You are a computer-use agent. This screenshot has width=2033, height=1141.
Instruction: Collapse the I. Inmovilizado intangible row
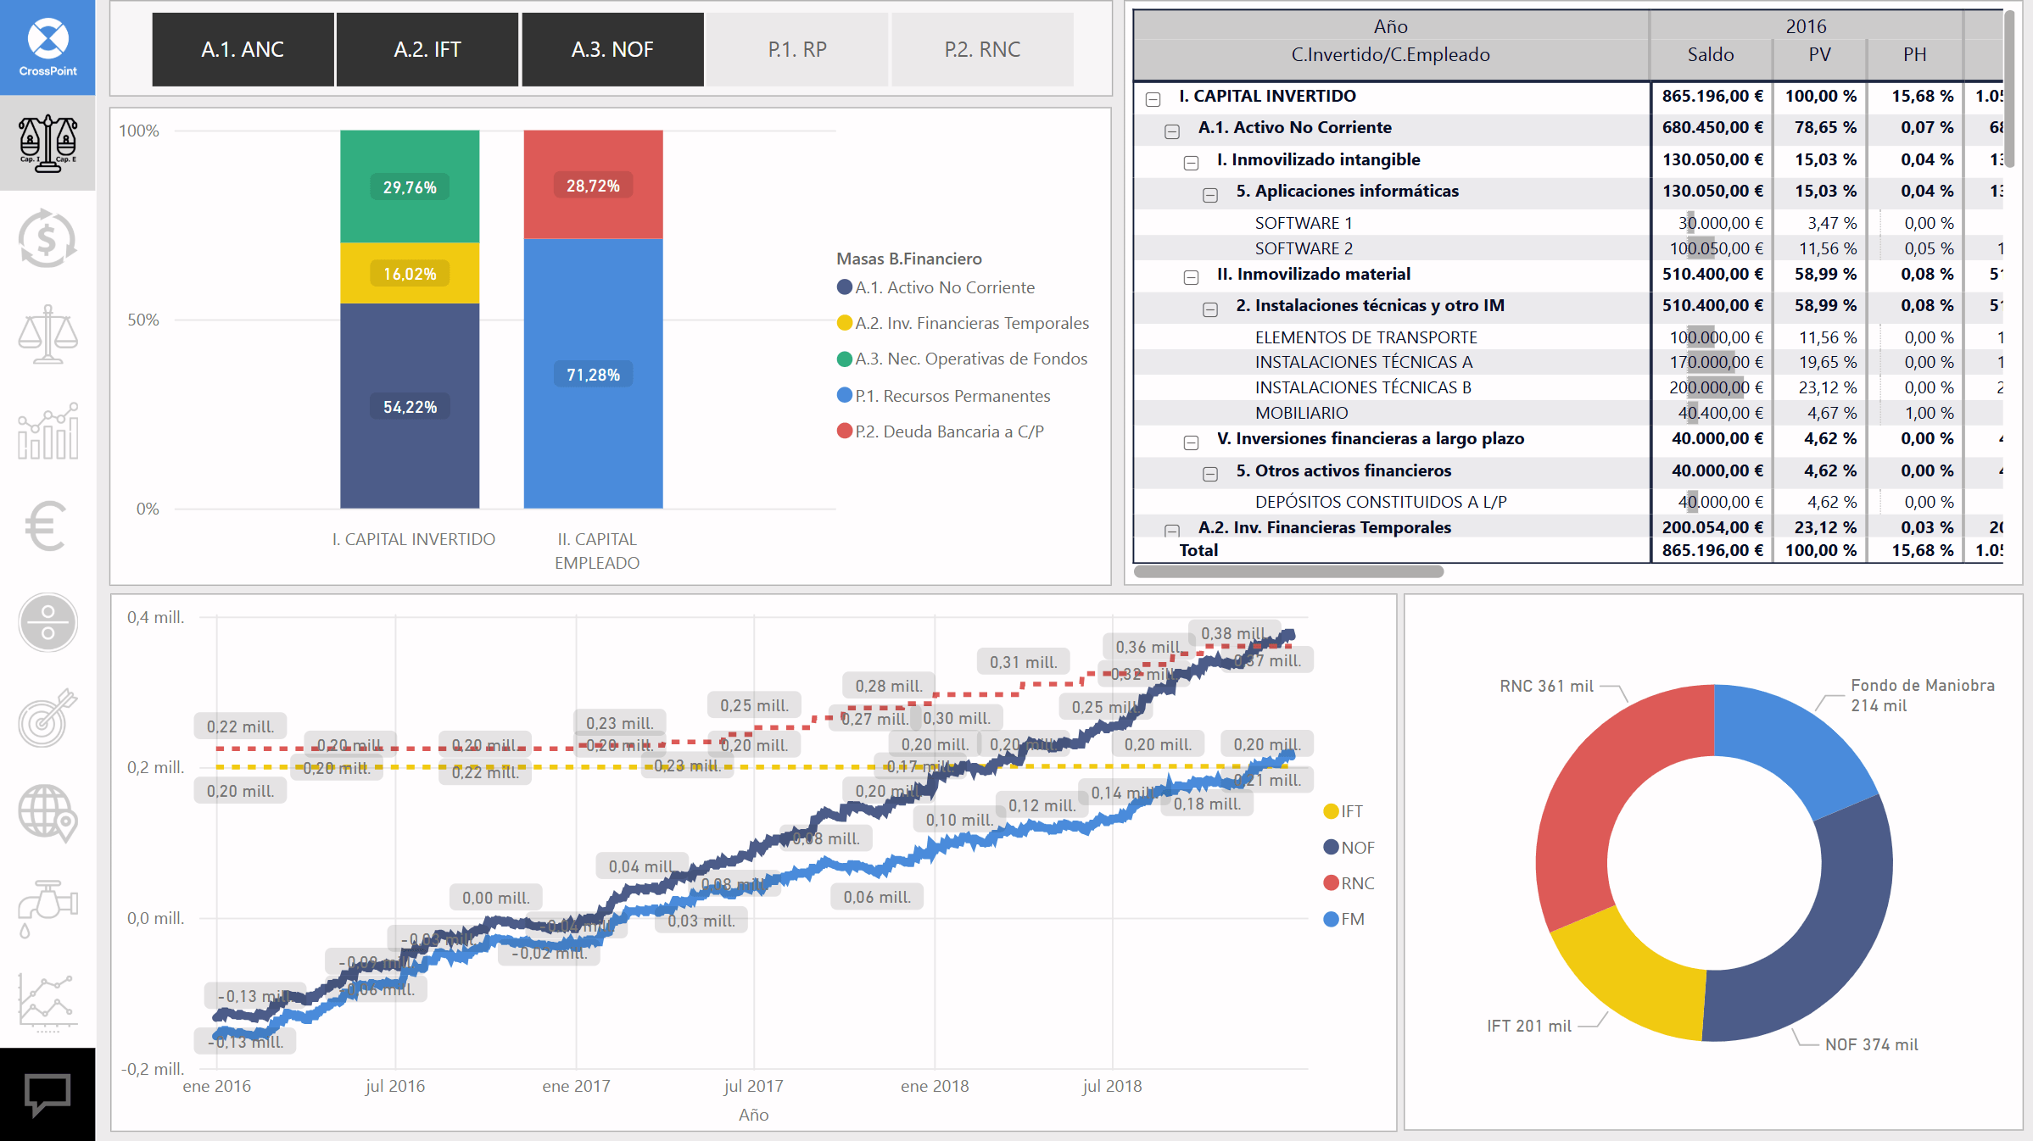tap(1191, 163)
